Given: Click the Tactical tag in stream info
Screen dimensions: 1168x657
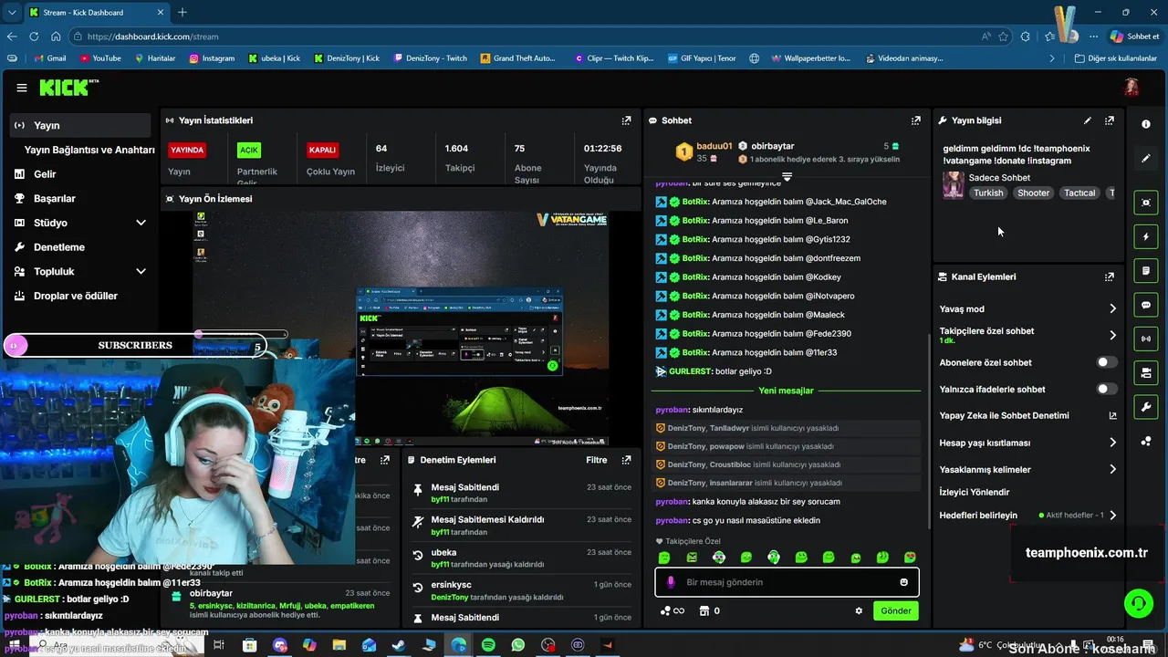Looking at the screenshot, I should click(1079, 193).
